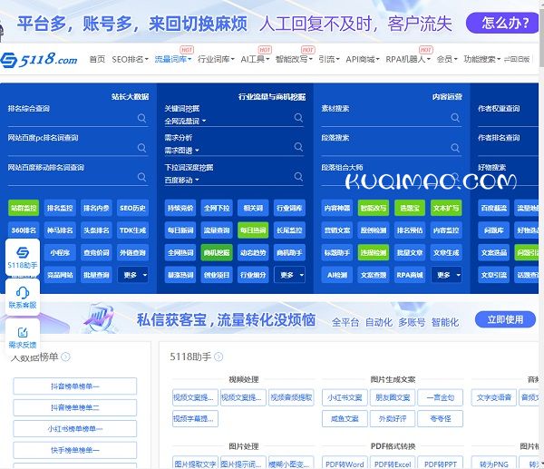Screen dimensions: 544x469
Task: Open the 行业词库 nav dropdown
Action: (x=216, y=59)
